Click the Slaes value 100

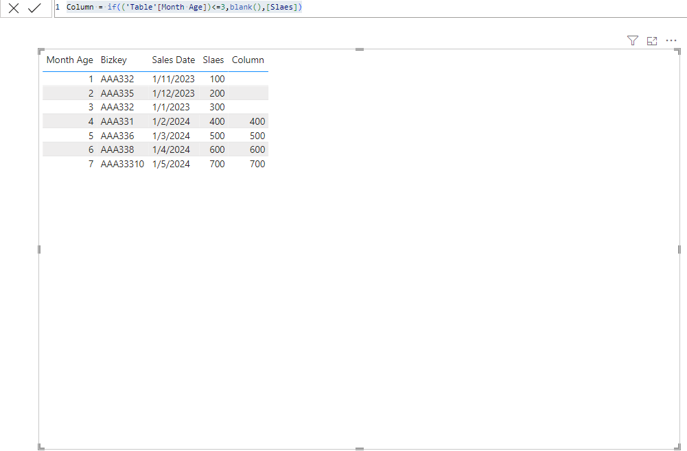(218, 80)
